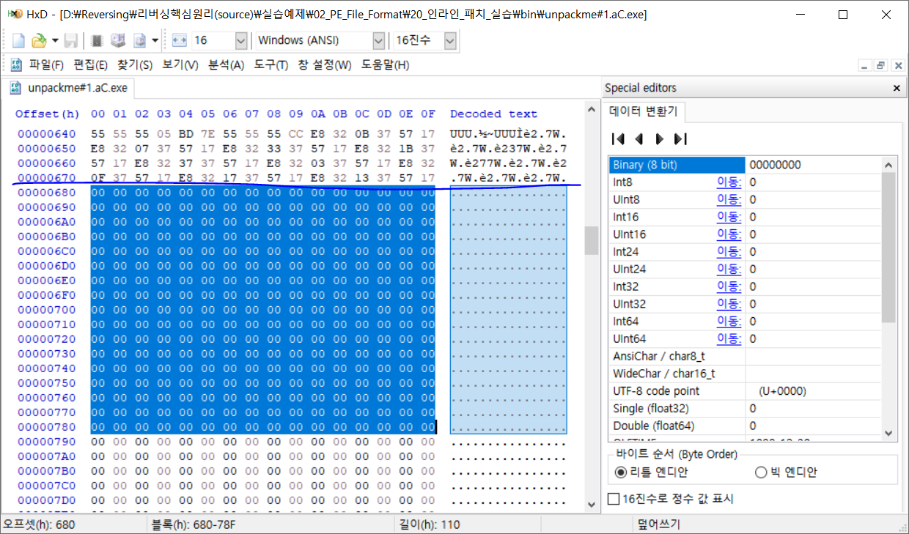Click the 덮어쓰기 overwrite mode in status bar
This screenshot has height=534, width=909.
659,524
